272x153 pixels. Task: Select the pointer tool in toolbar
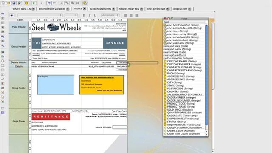coord(42,3)
